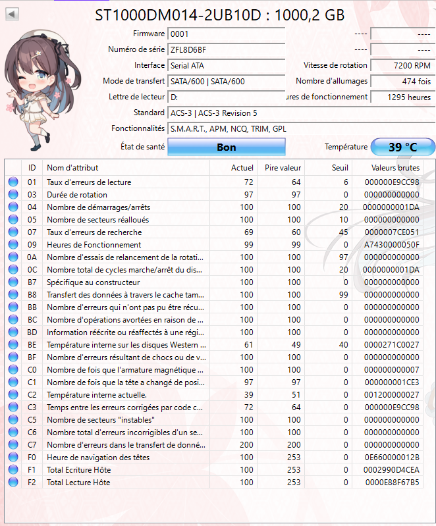Select row Taux d'erreurs de lecture

tap(214, 182)
